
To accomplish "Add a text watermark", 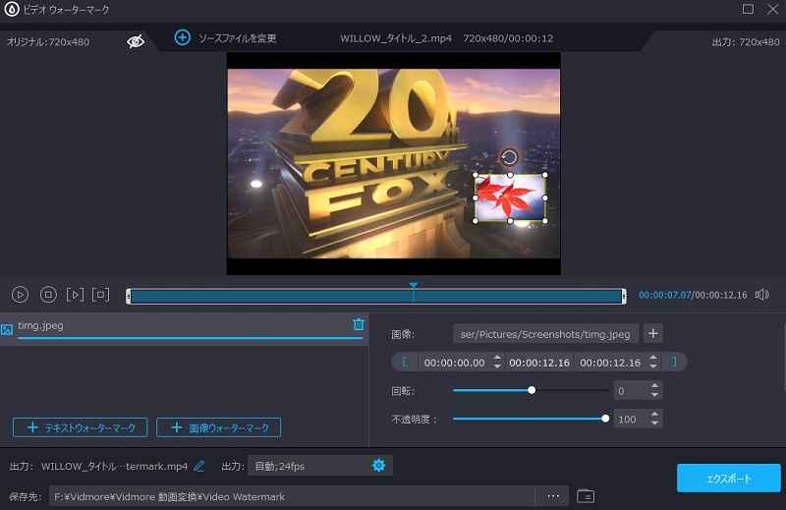I will [81, 427].
